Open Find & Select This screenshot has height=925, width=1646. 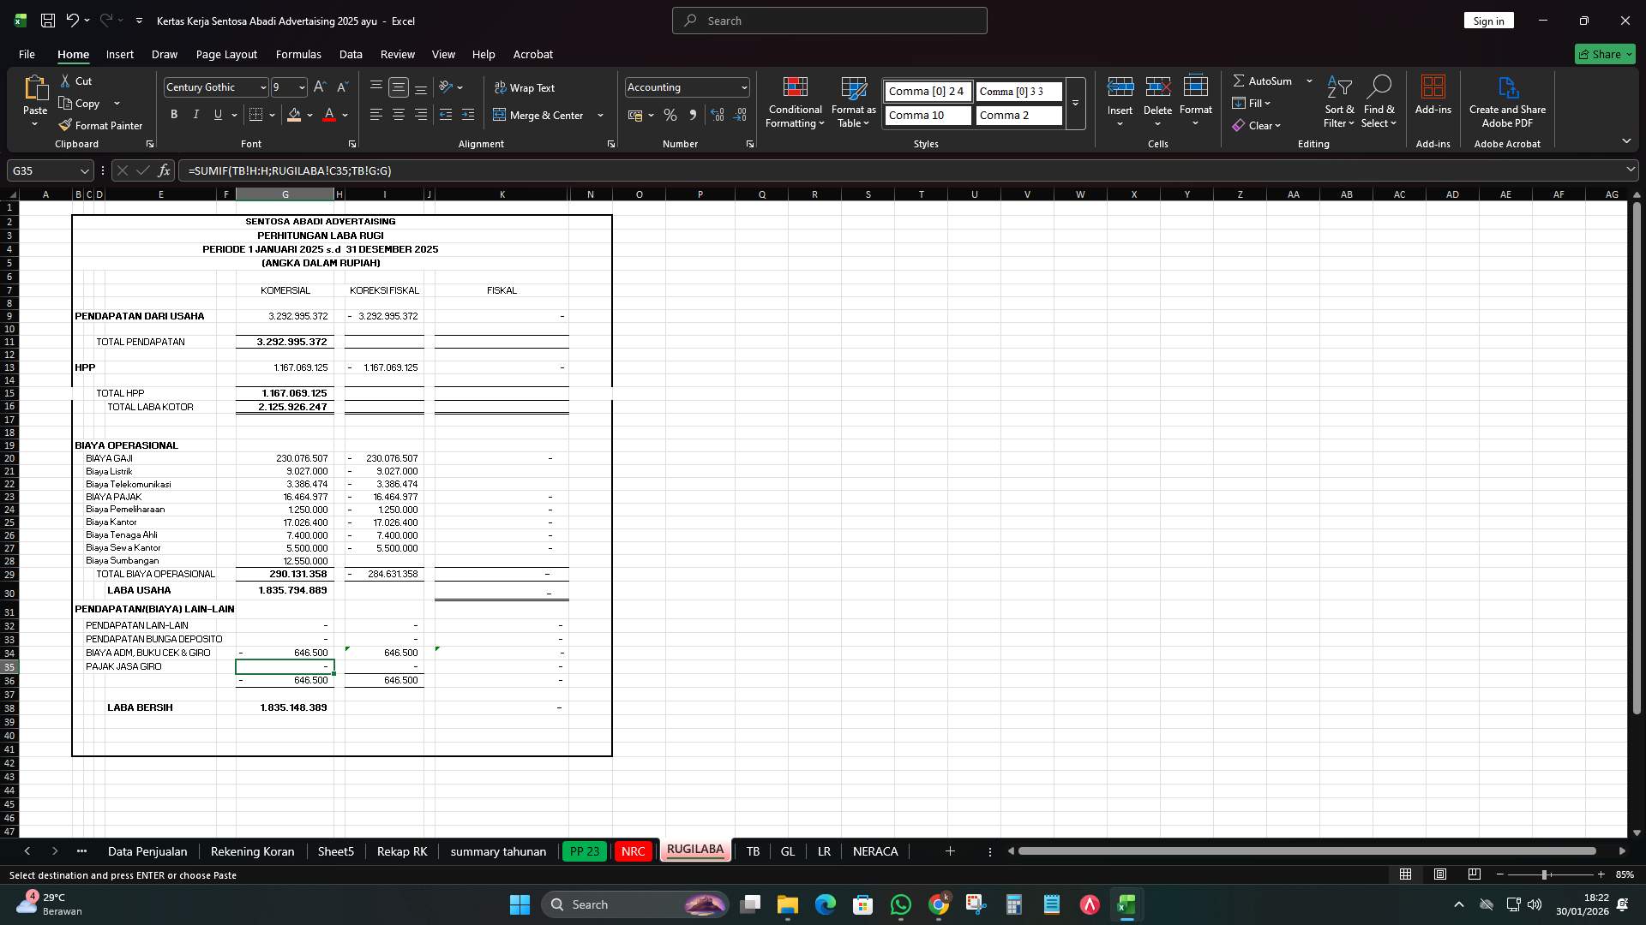[1380, 101]
